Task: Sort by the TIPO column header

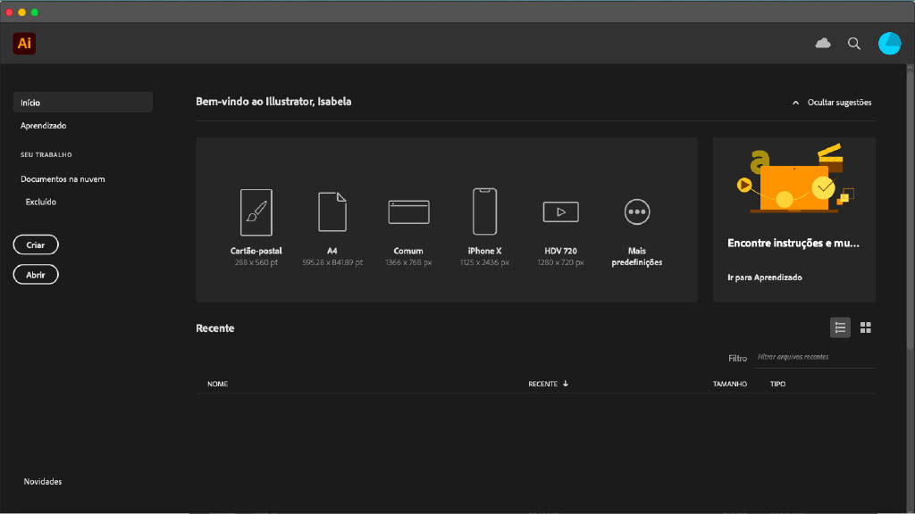Action: pyautogui.click(x=778, y=384)
